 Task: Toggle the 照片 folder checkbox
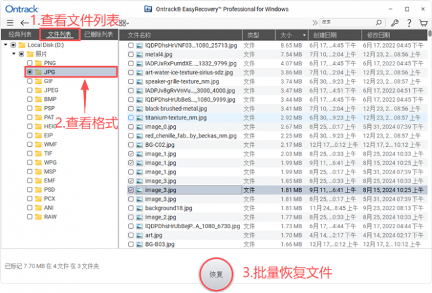point(22,54)
